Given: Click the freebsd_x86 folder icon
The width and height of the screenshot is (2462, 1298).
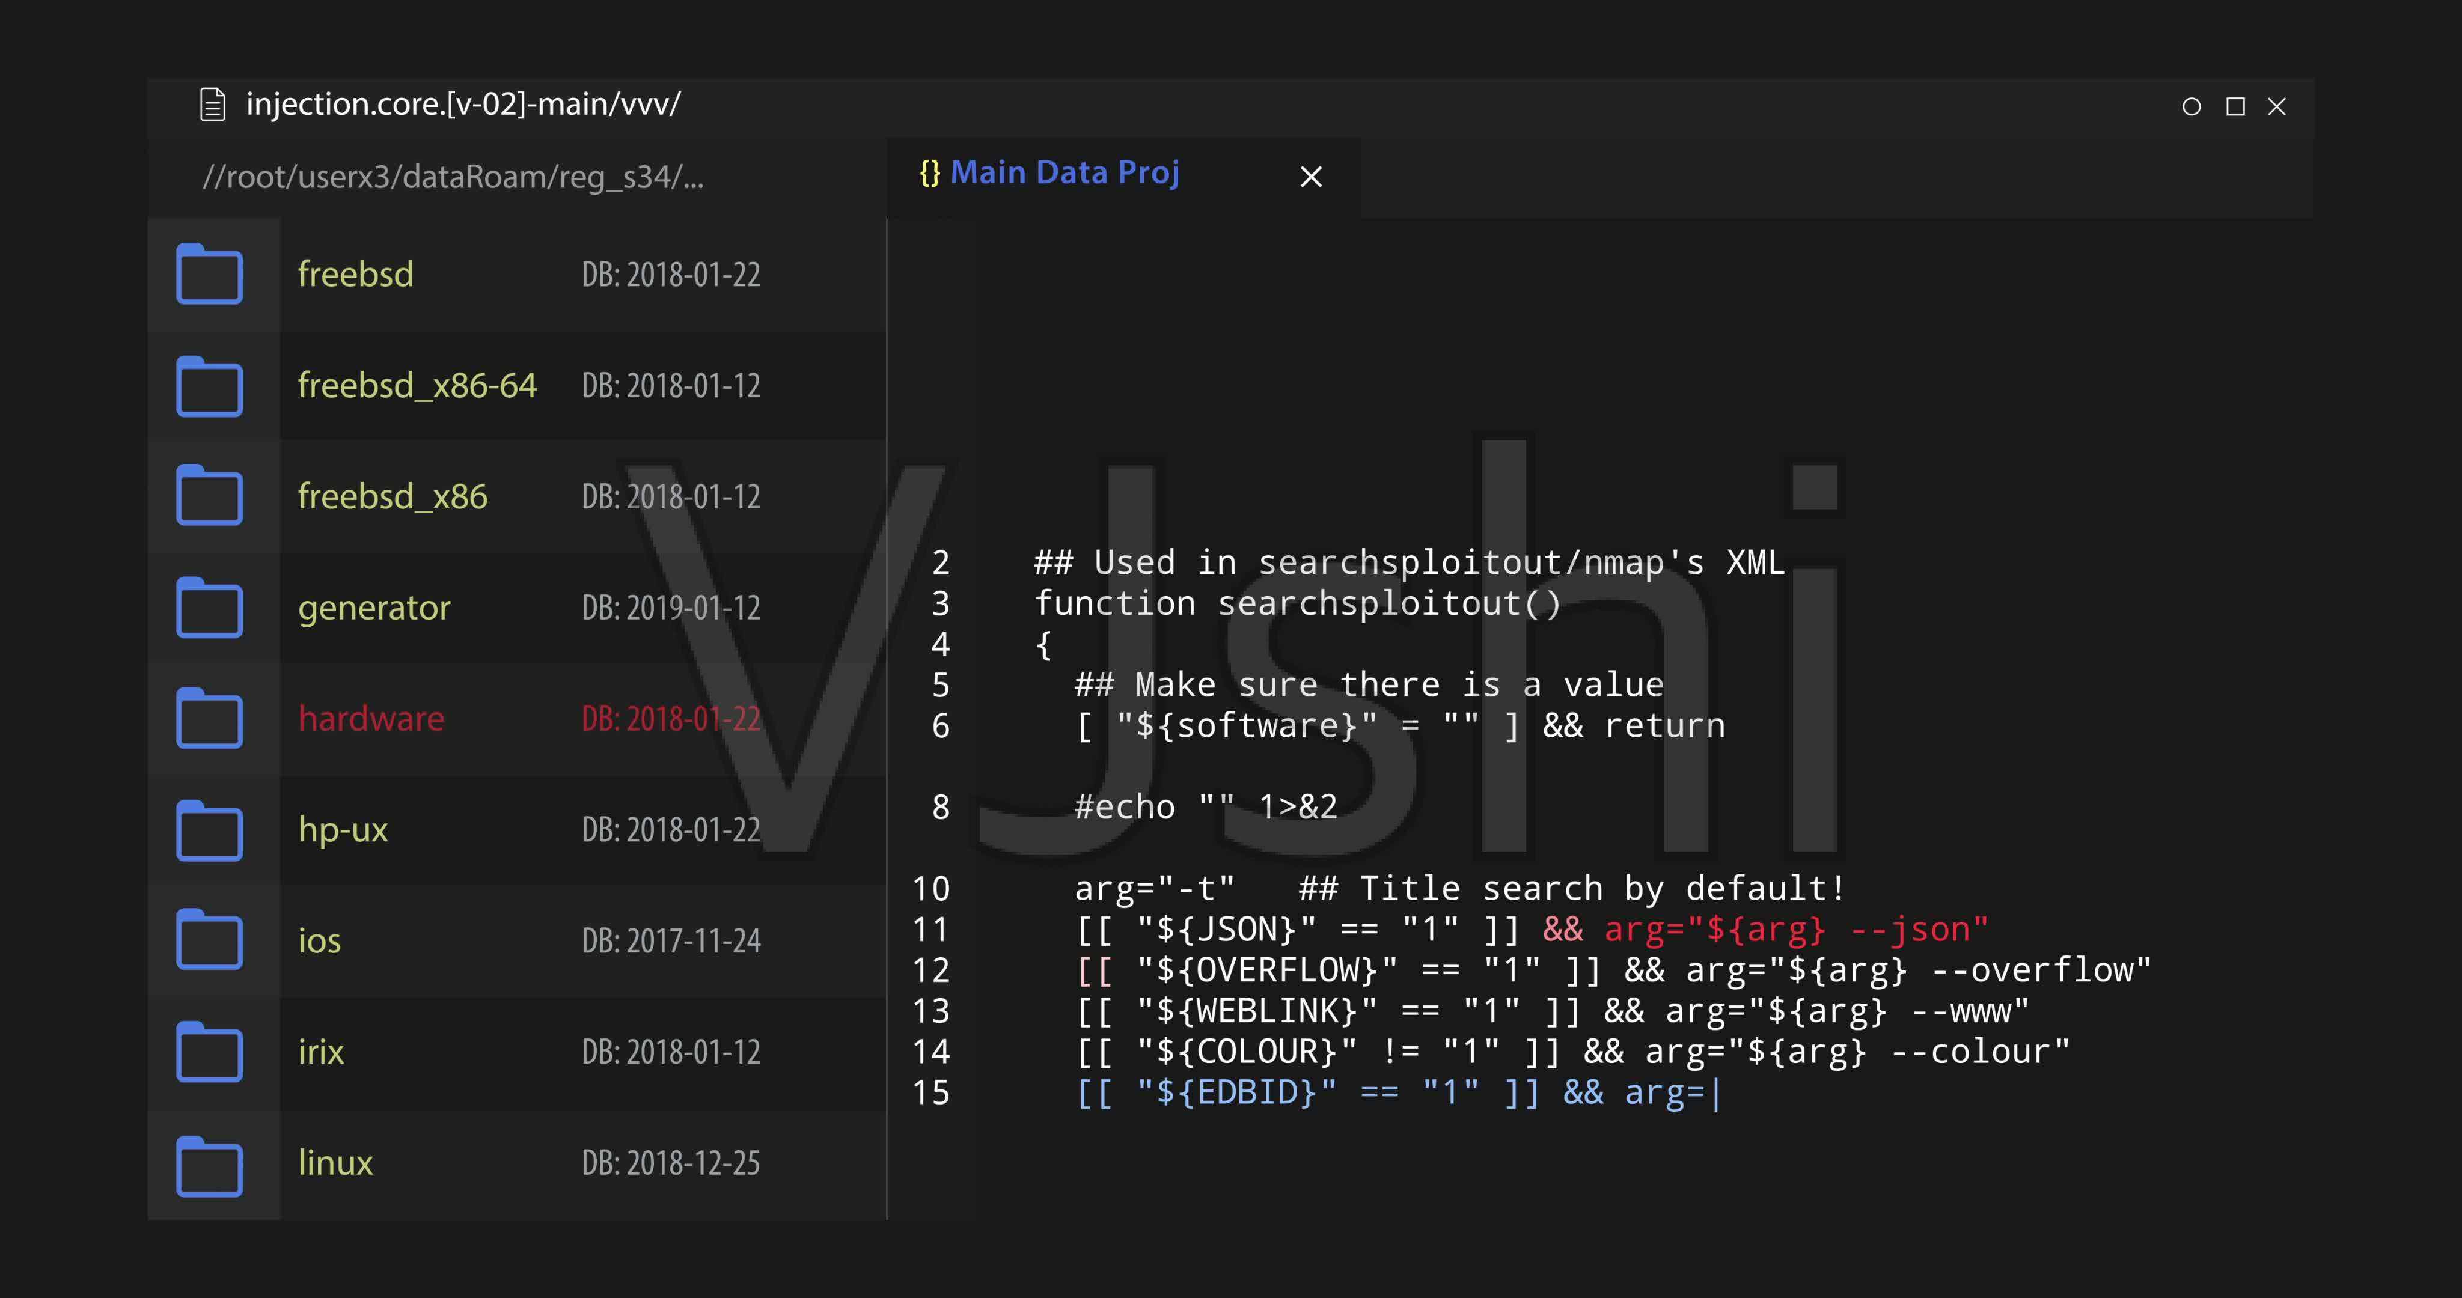Looking at the screenshot, I should tap(209, 495).
